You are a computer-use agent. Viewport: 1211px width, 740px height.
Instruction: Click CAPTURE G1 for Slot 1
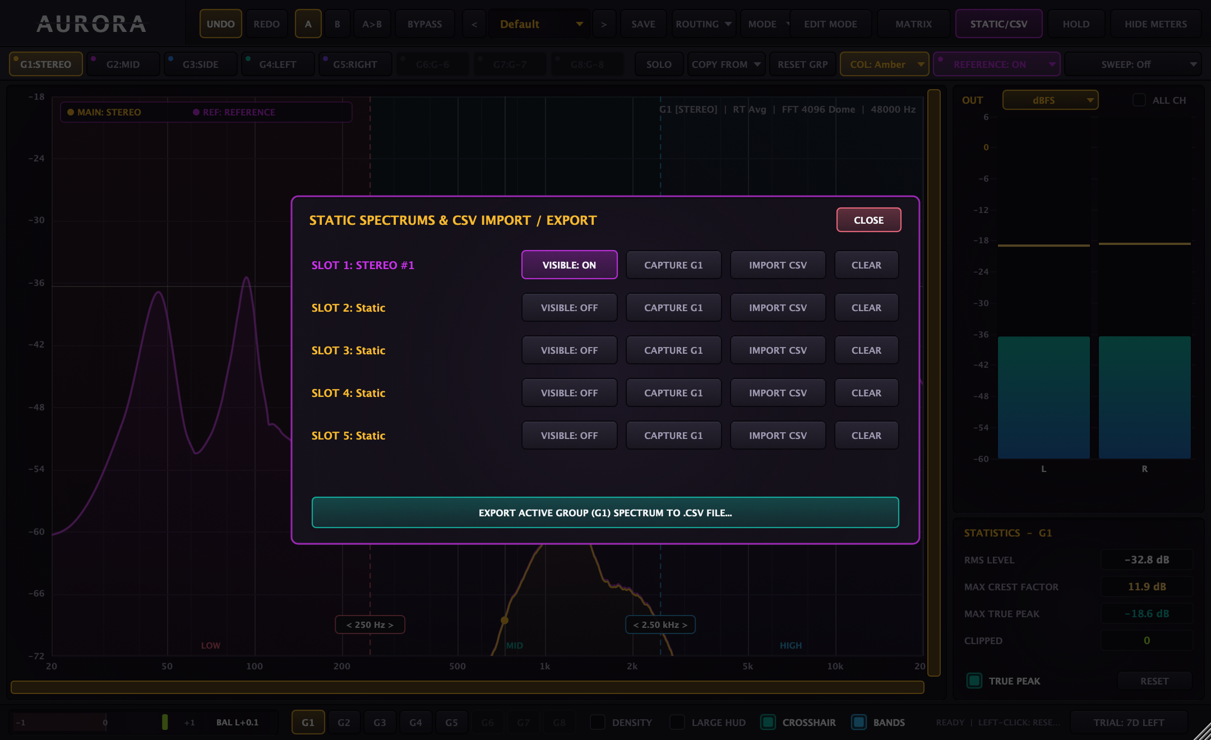pyautogui.click(x=673, y=265)
